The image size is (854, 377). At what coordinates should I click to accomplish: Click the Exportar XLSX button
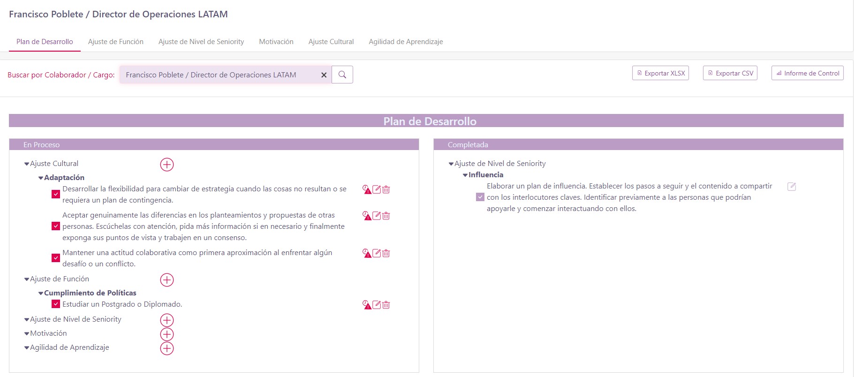pos(660,73)
